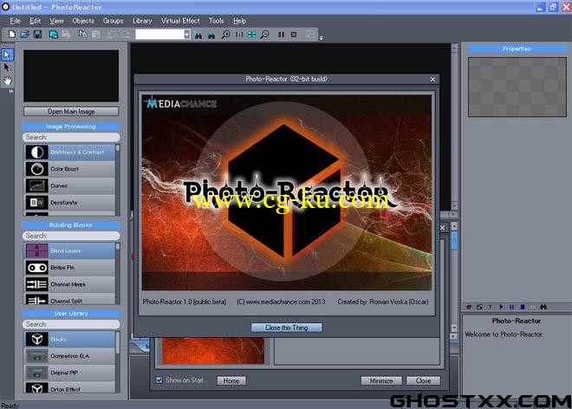
Task: Click the first binoculars Find icon
Action: tap(198, 35)
